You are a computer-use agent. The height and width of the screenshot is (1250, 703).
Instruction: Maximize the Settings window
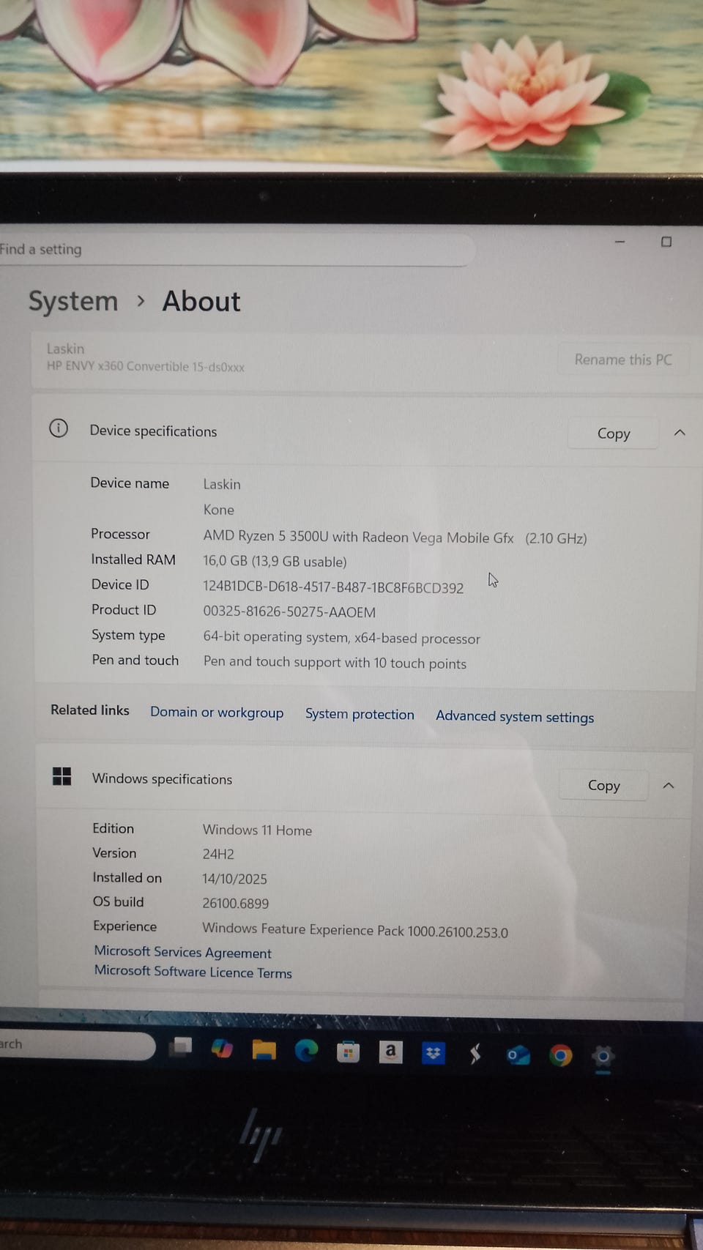pos(666,242)
